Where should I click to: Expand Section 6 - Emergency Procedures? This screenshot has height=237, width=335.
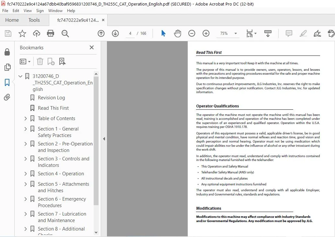26,199
